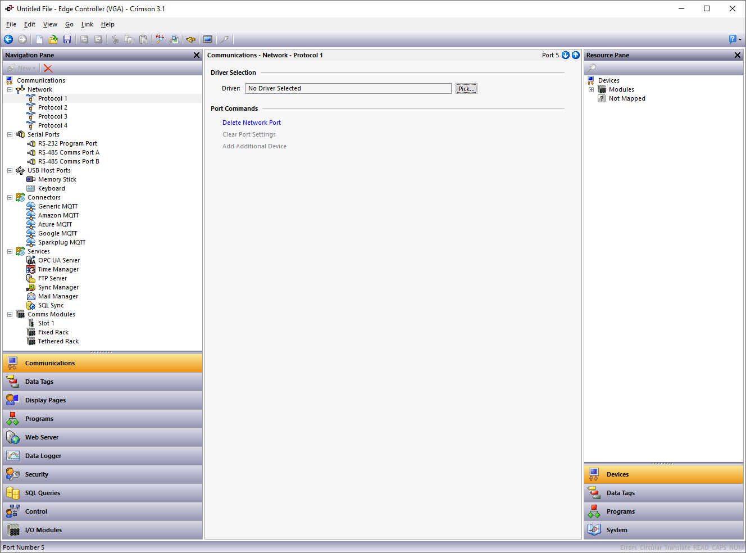Viewport: 746px width, 553px height.
Task: Collapse the USB Host Ports node
Action: [x=10, y=170]
